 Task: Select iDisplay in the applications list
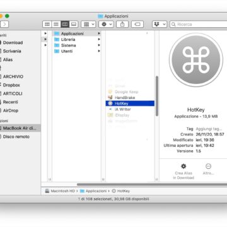[x=130, y=115]
